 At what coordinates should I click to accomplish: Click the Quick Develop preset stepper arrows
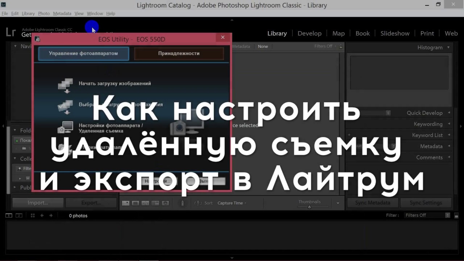pos(388,113)
